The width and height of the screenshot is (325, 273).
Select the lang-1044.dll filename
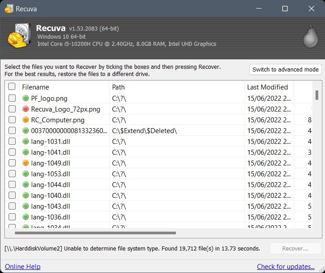pos(50,184)
